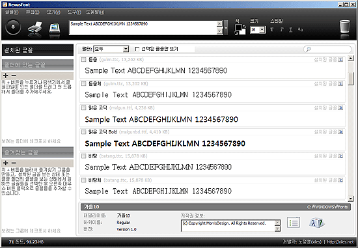Click the black foreground color swatch
The image size is (358, 248).
239,27
